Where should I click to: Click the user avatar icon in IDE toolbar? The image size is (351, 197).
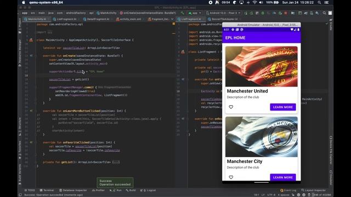pos(330,13)
